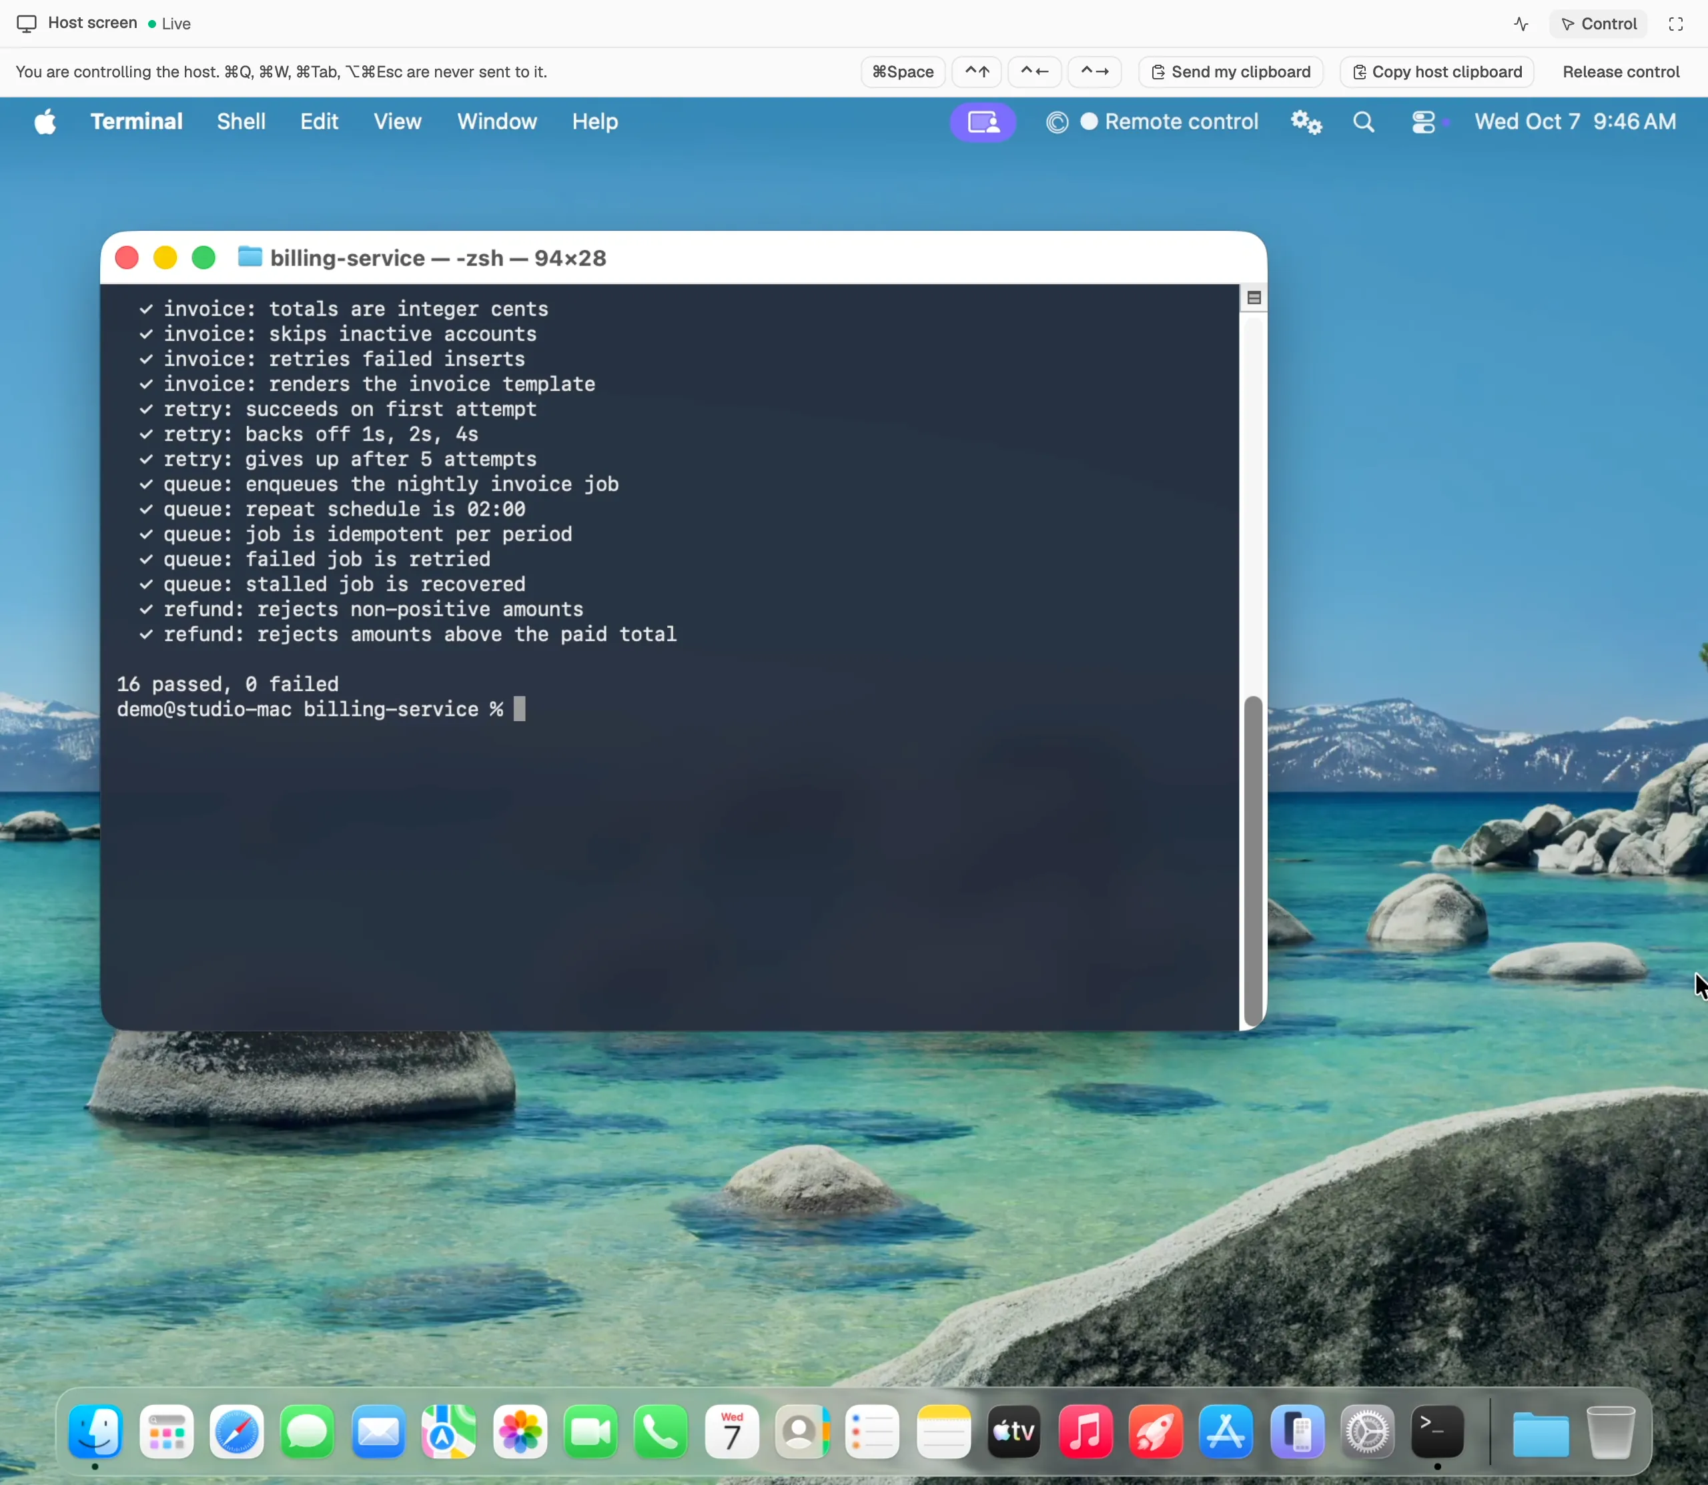Open Launchpad in the Dock
The width and height of the screenshot is (1708, 1485).
coord(167,1431)
